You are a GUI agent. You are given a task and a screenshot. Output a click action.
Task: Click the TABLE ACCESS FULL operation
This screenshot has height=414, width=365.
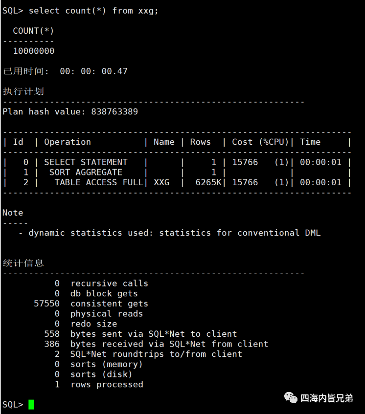[x=98, y=182]
